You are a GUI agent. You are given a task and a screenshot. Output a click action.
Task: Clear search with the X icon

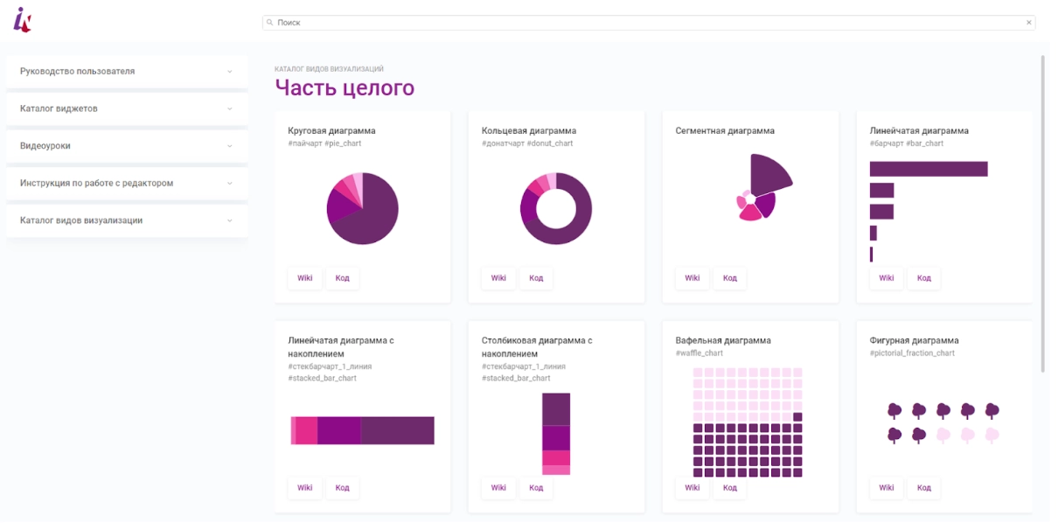1028,23
